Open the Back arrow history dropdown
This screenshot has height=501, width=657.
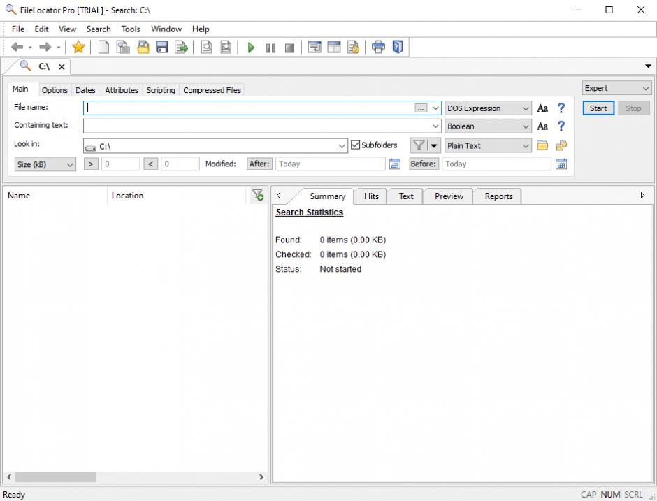pyautogui.click(x=30, y=48)
